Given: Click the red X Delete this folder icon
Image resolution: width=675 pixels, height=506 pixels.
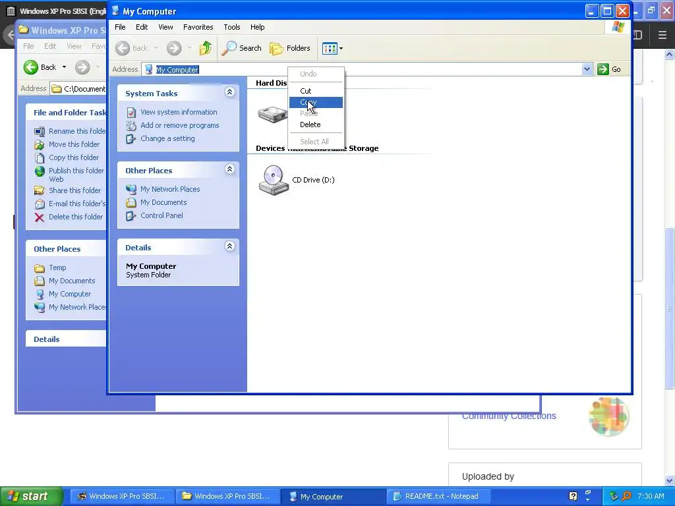Looking at the screenshot, I should [x=40, y=217].
